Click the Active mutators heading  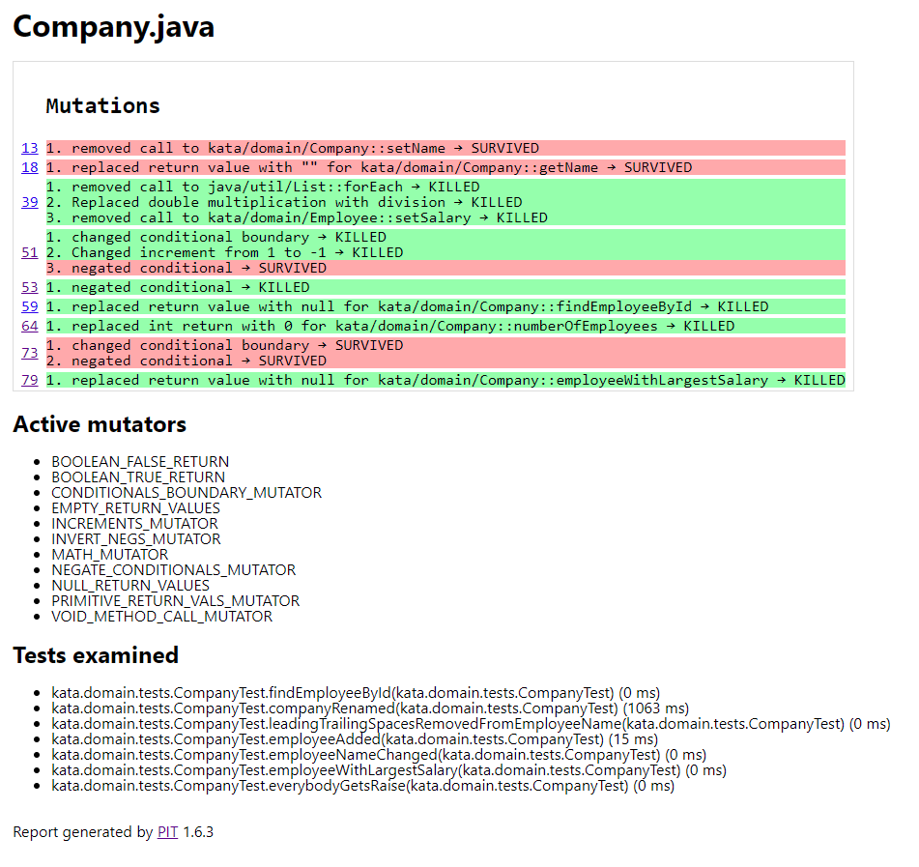[100, 424]
